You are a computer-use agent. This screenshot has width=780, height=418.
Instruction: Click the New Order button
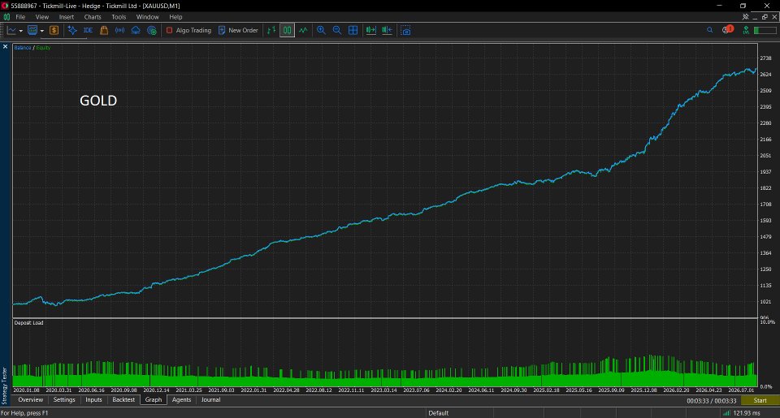click(x=238, y=30)
